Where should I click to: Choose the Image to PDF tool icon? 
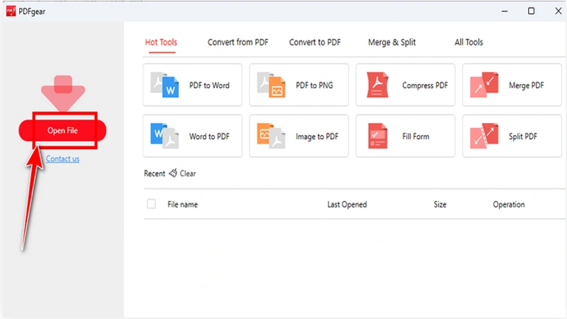(x=272, y=137)
